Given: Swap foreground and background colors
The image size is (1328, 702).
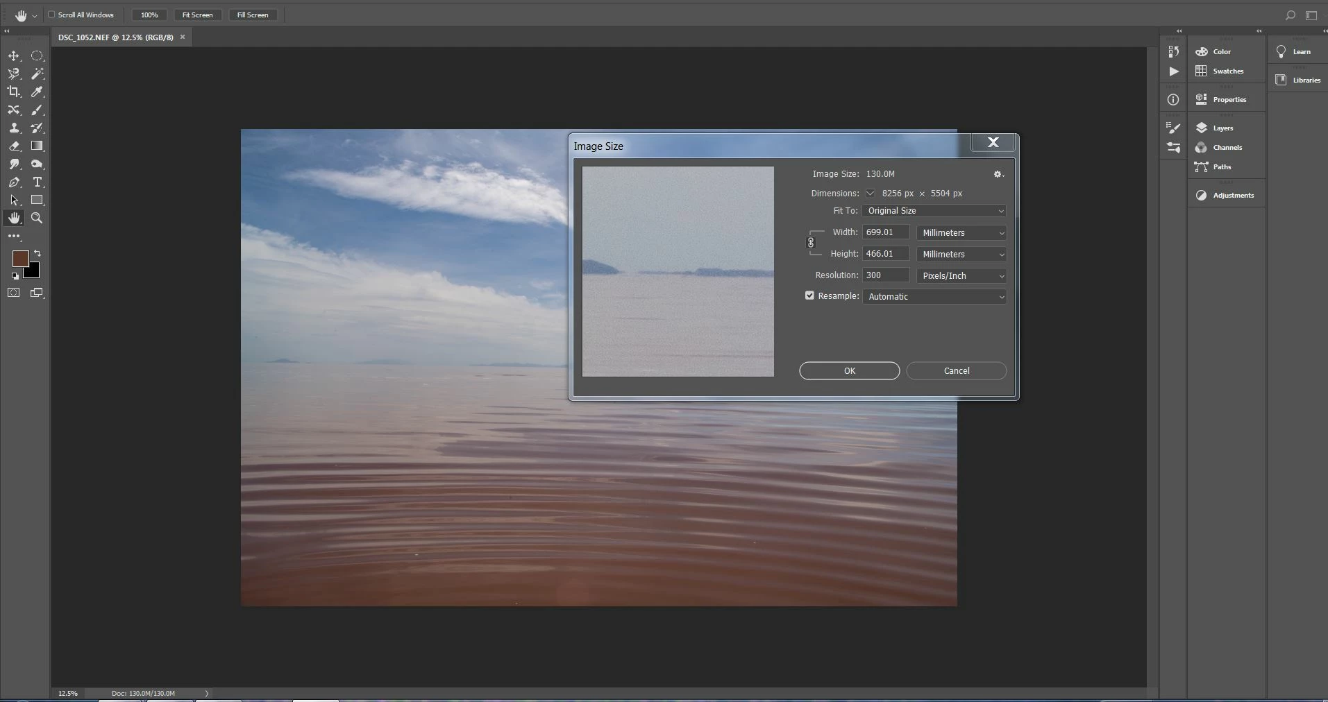Looking at the screenshot, I should 37,253.
